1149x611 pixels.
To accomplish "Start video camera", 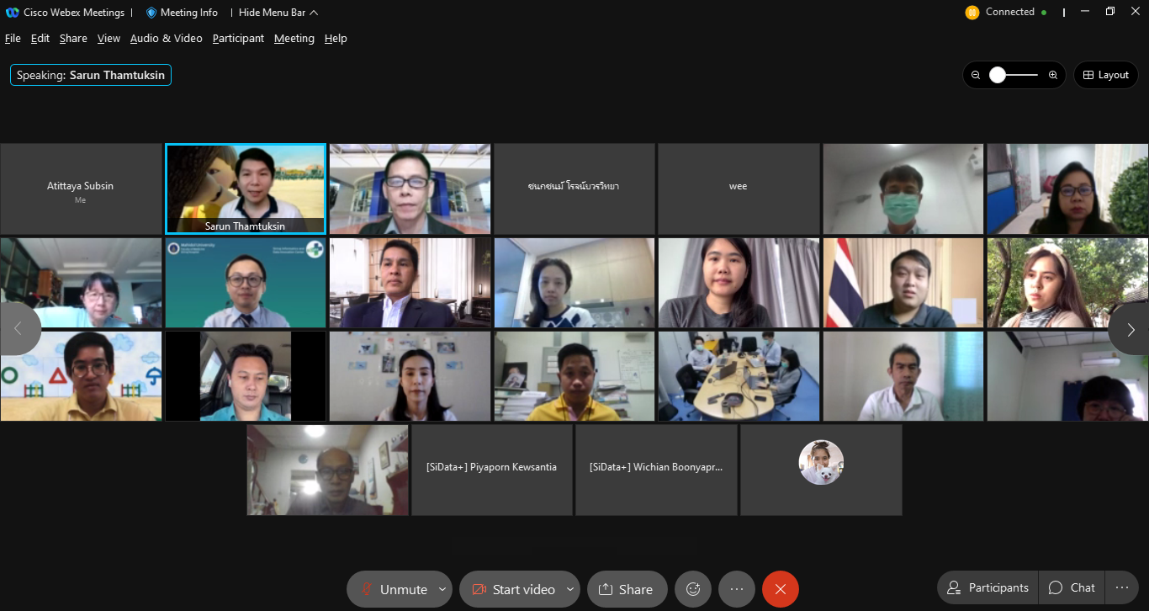I will click(512, 589).
